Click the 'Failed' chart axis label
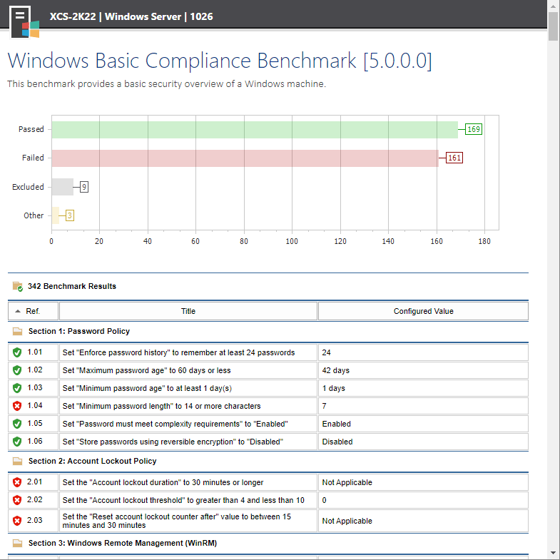The width and height of the screenshot is (560, 560). tap(33, 158)
